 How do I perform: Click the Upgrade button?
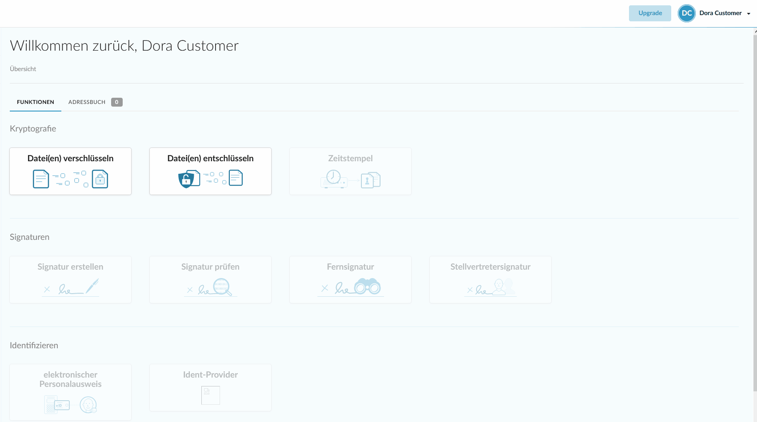coord(650,13)
